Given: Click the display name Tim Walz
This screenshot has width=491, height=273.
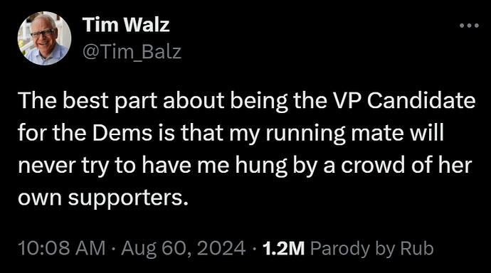Looking at the screenshot, I should click(x=126, y=25).
